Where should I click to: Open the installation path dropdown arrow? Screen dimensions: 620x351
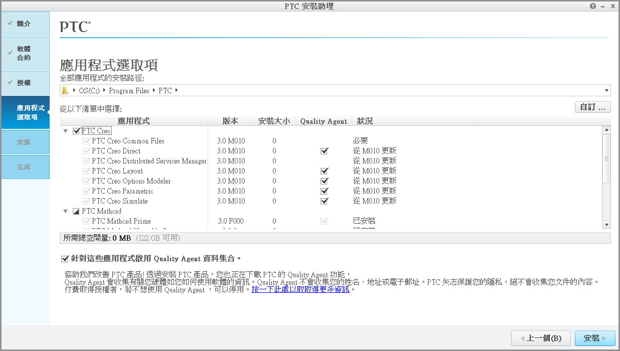click(x=606, y=91)
